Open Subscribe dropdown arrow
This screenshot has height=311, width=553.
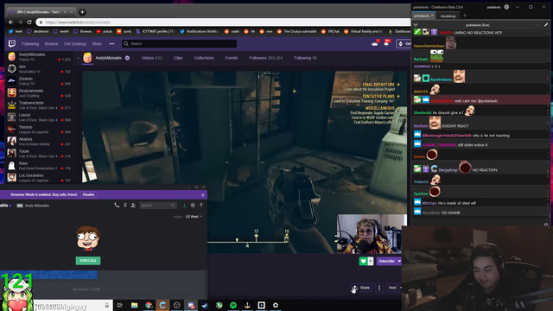pos(399,261)
